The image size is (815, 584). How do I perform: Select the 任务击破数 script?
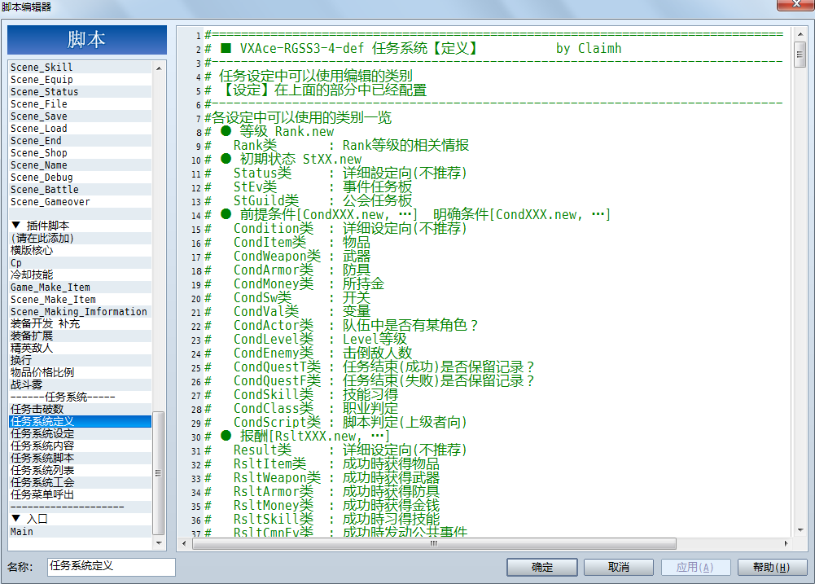click(81, 409)
